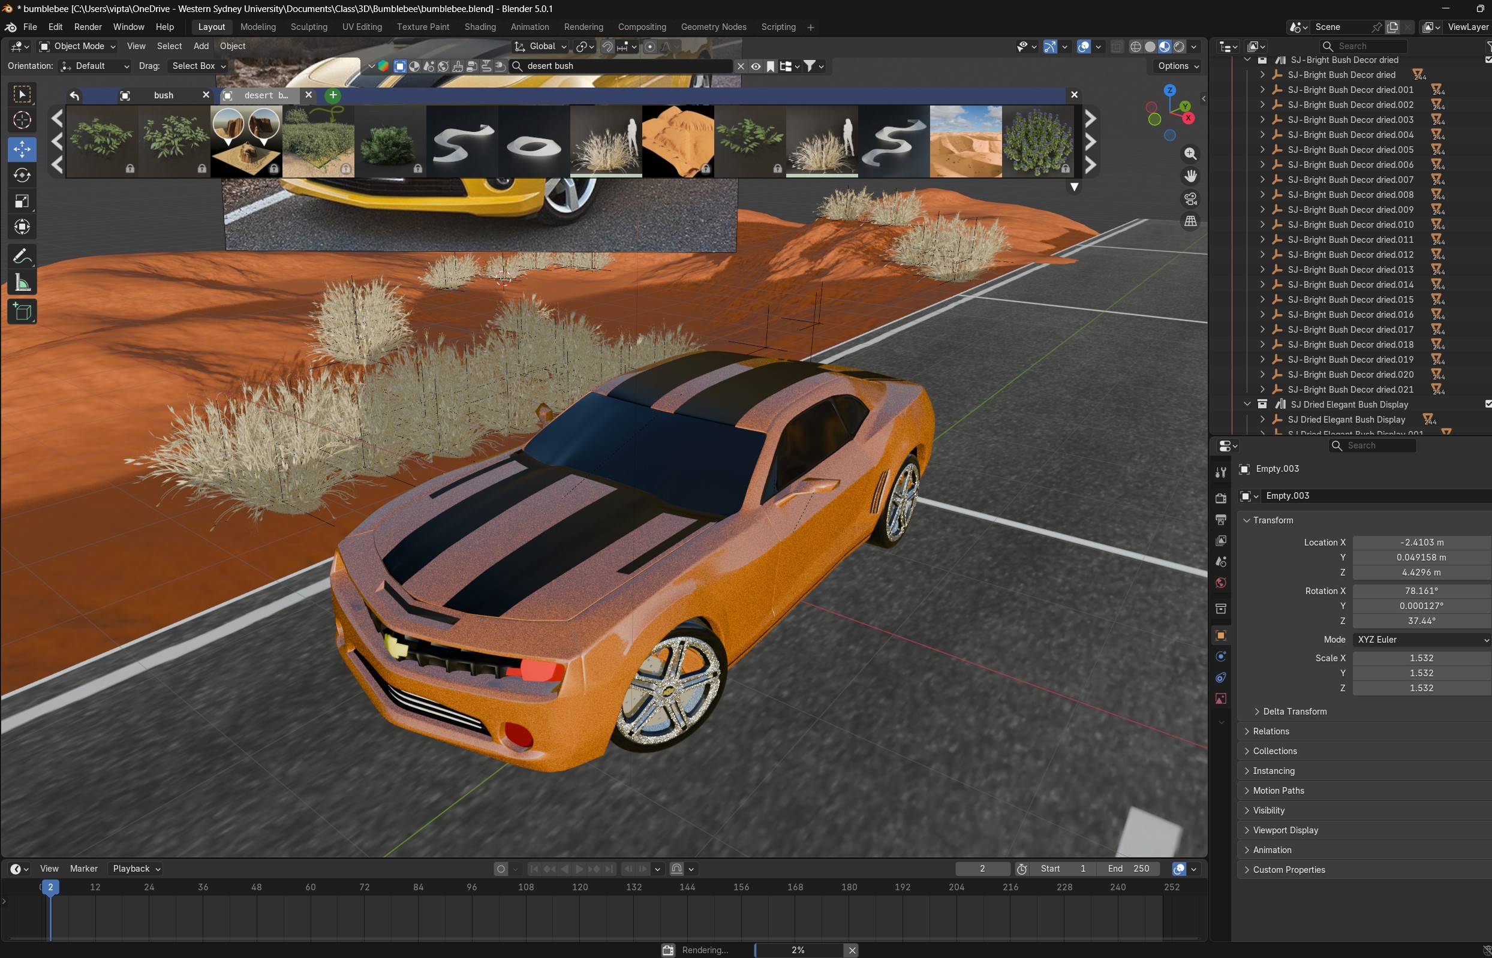
Task: Switch viewport to Wireframe shading
Action: click(1135, 47)
